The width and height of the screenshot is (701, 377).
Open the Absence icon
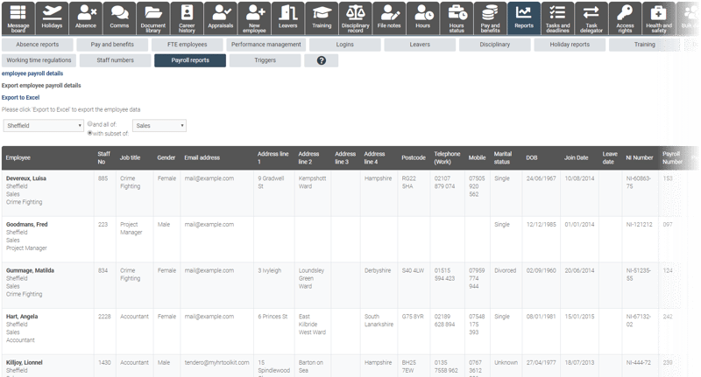[86, 18]
